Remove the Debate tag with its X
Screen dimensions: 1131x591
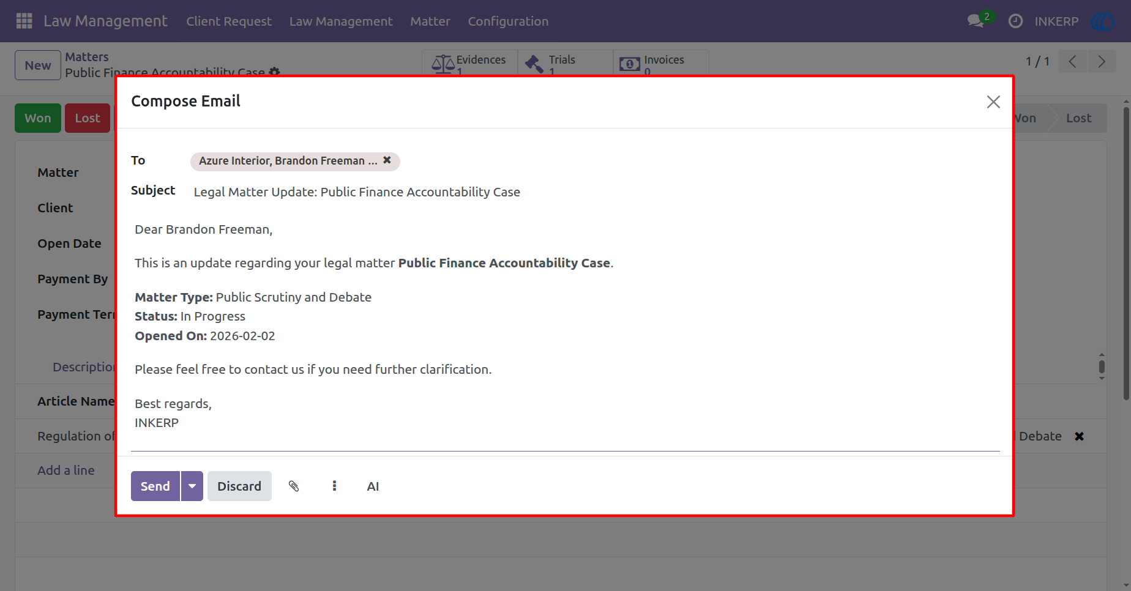click(1079, 436)
